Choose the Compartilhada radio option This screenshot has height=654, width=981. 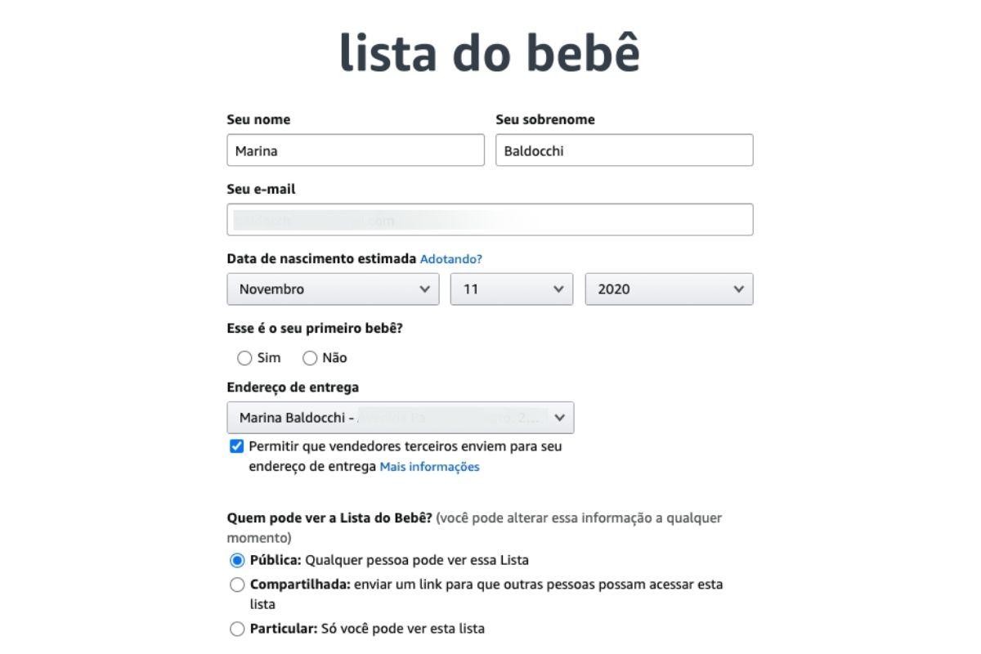[x=237, y=585]
